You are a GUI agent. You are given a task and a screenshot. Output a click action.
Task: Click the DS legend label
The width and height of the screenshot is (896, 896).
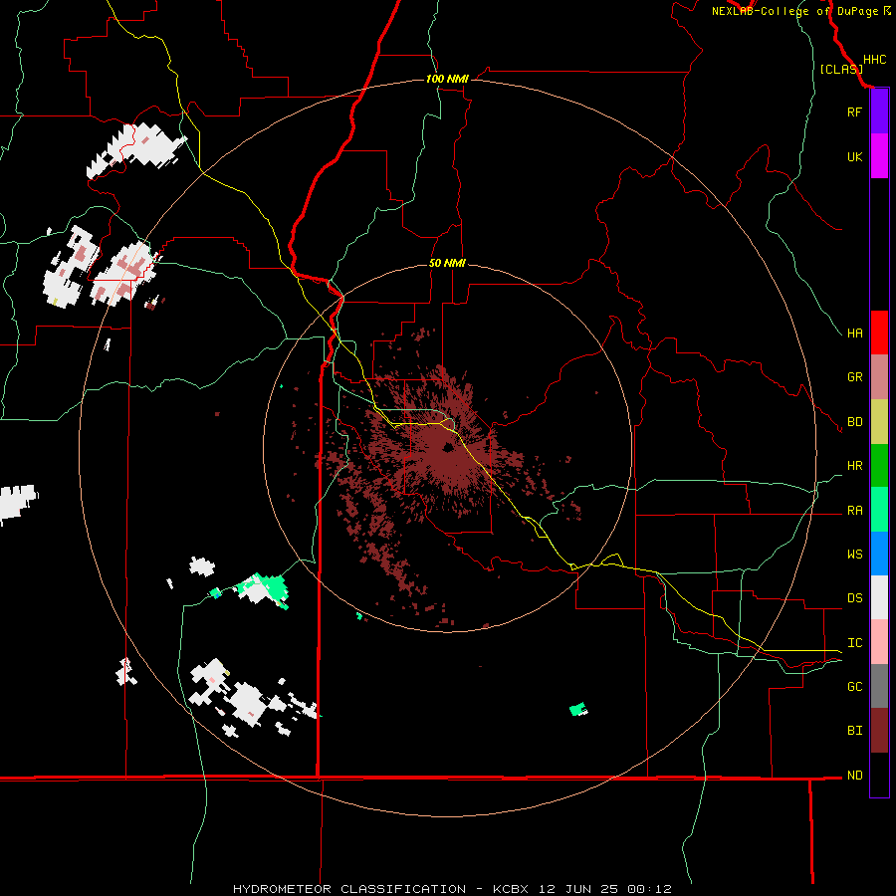[x=854, y=598]
